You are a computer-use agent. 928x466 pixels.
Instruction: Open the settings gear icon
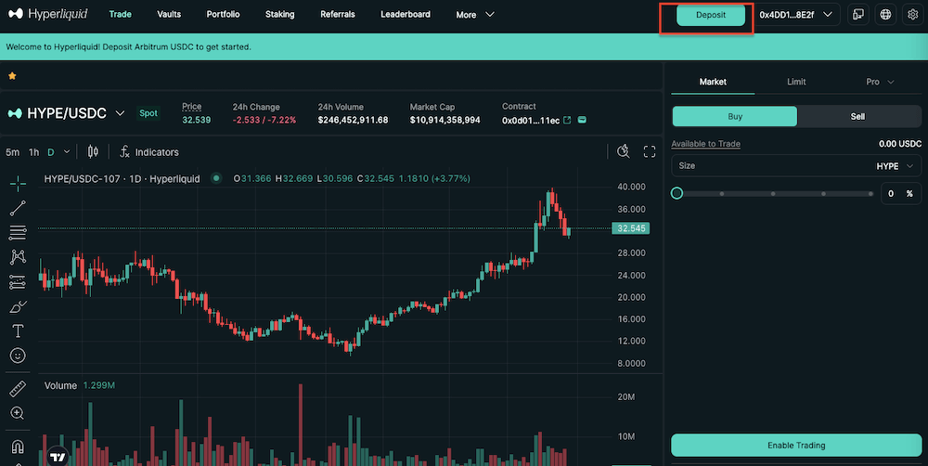tap(912, 15)
